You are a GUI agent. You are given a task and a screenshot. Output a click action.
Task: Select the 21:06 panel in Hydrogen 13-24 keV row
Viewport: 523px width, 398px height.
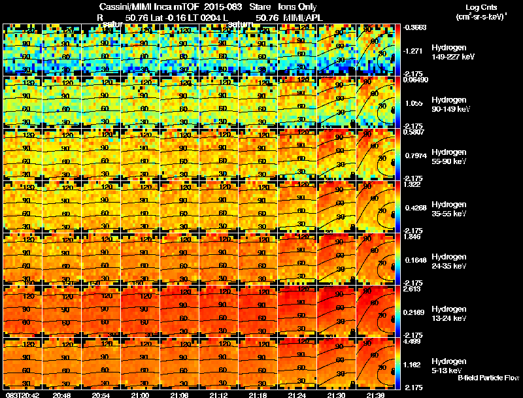pos(179,311)
